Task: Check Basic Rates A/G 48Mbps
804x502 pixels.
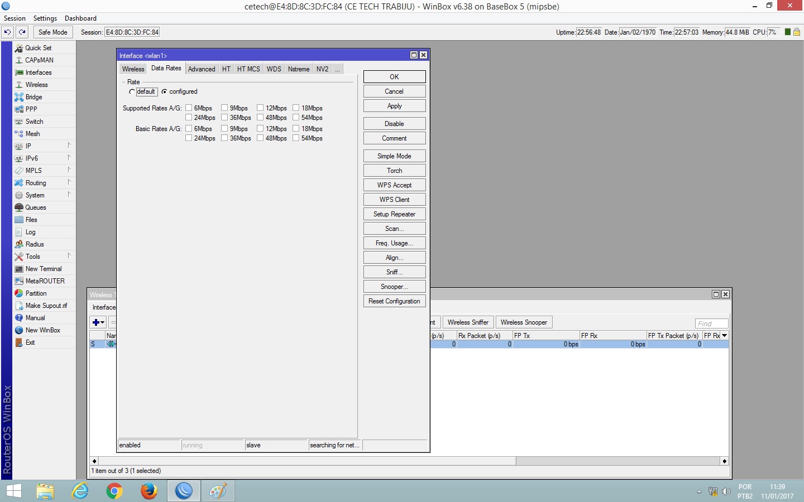Action: click(x=260, y=138)
